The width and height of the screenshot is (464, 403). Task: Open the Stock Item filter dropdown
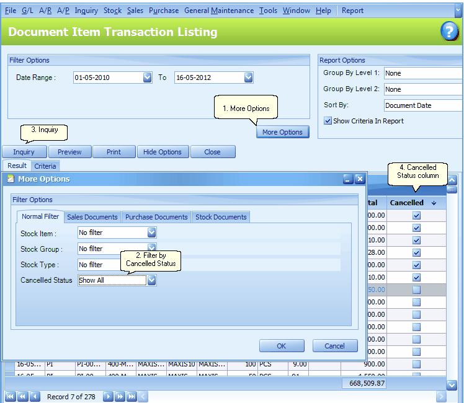(x=151, y=232)
